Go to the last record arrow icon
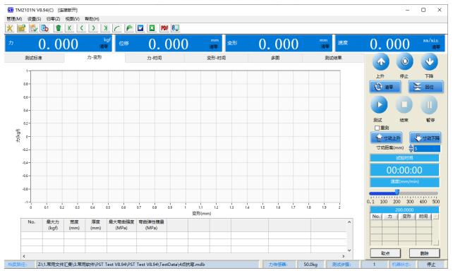The height and width of the screenshot is (273, 453). [105, 28]
